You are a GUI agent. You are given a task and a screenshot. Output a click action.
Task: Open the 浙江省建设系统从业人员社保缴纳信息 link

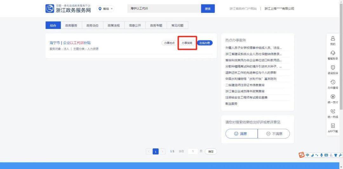(253, 54)
